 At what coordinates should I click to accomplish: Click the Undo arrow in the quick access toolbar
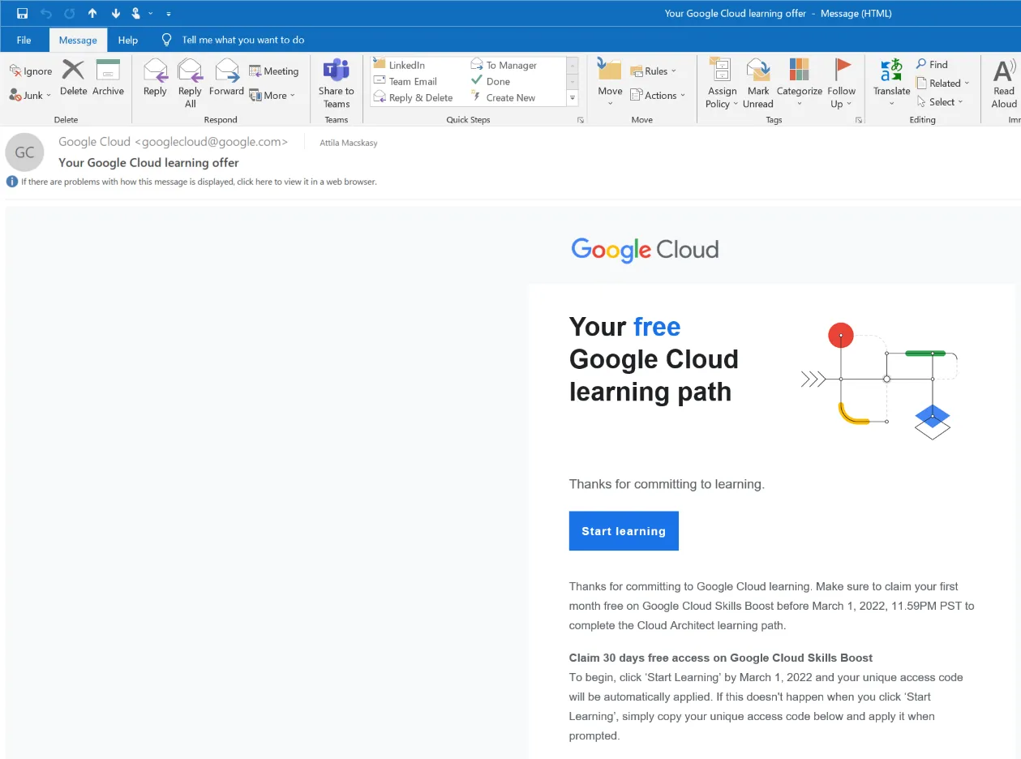46,14
